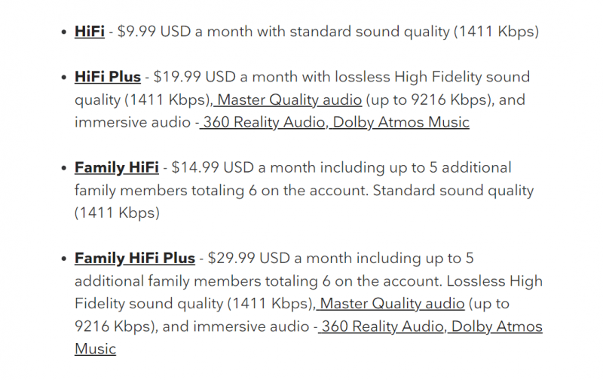Viewport: 603px width, 380px height.
Task: Follow Master Quality audio link under HiFi Plus
Action: [288, 100]
